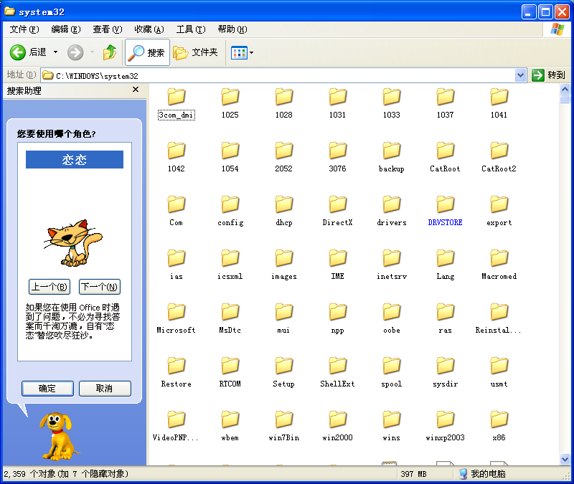Viewport: 574px width, 484px height.
Task: Select the spool folder
Action: click(391, 373)
